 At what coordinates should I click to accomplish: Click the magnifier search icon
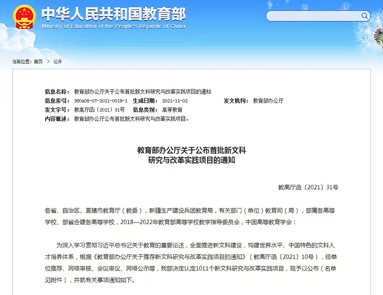[365, 16]
